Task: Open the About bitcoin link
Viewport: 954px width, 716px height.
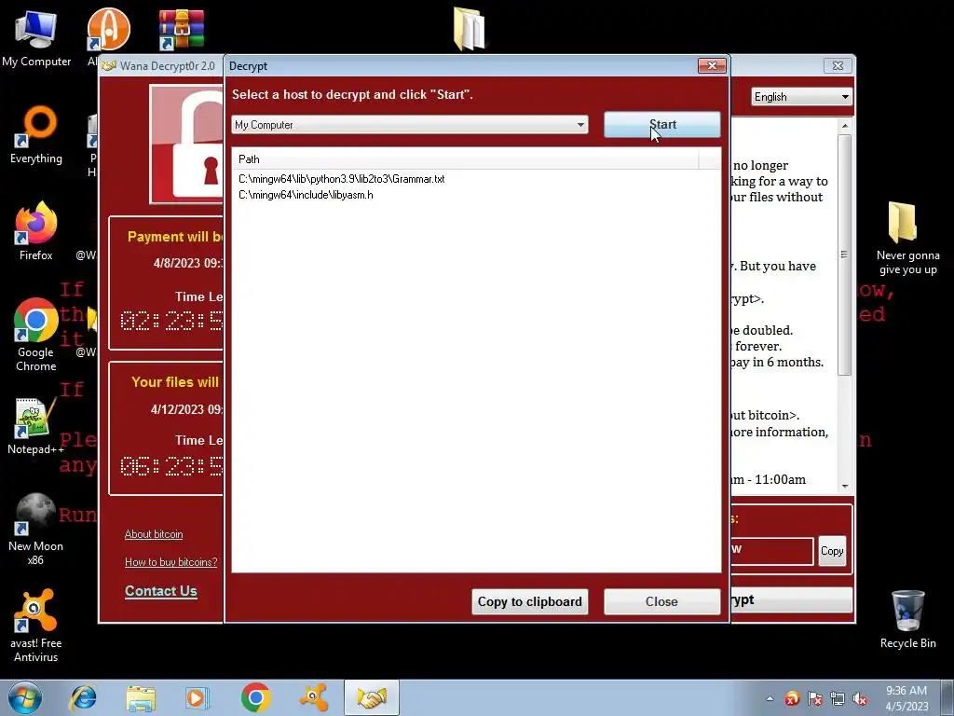Action: tap(154, 534)
